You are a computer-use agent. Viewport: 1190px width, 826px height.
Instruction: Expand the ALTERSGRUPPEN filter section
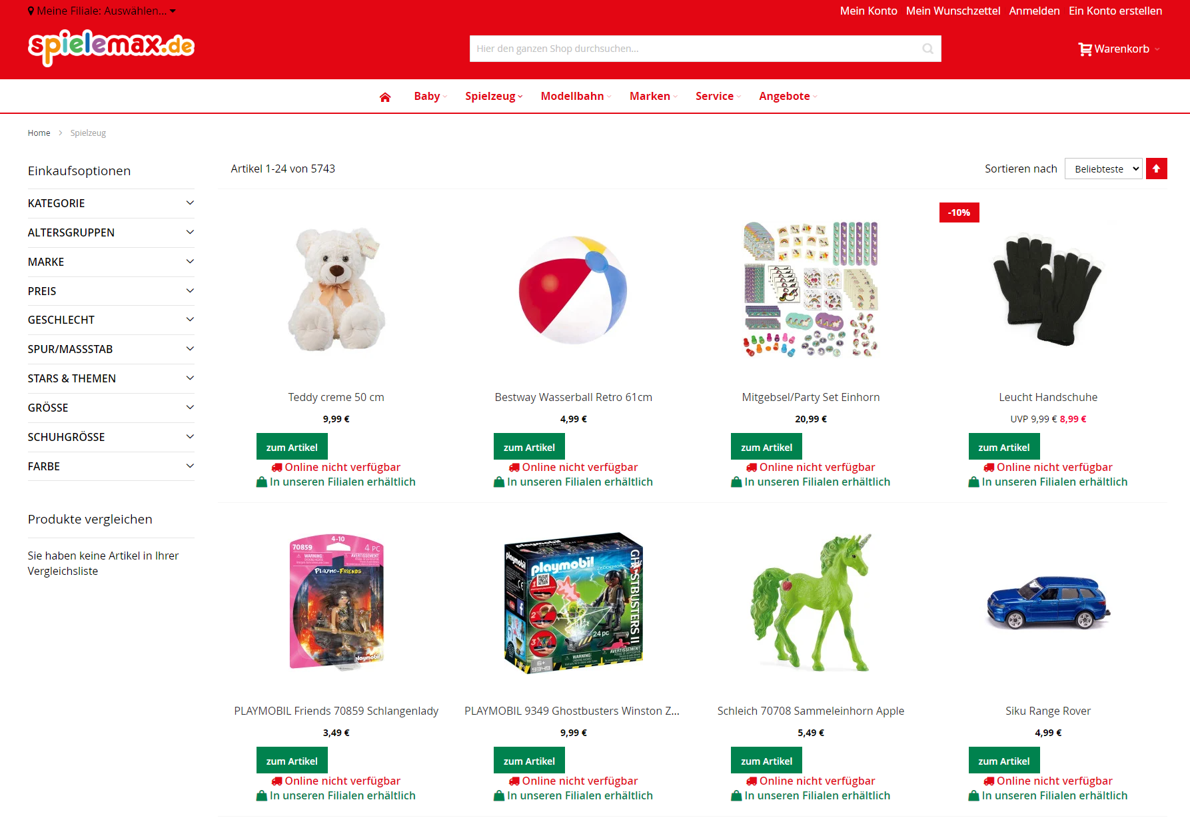point(111,232)
